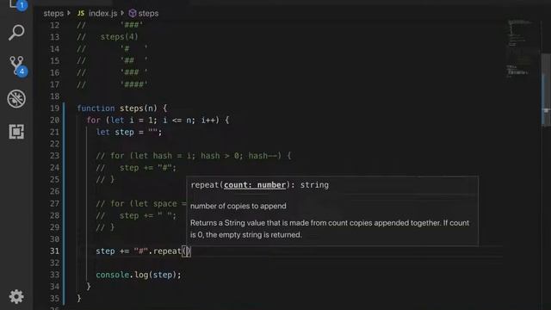Click 'repeat' method call on line 31
The height and width of the screenshot is (310, 551).
point(167,251)
